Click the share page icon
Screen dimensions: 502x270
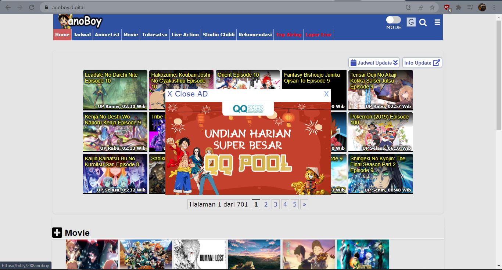(420, 7)
